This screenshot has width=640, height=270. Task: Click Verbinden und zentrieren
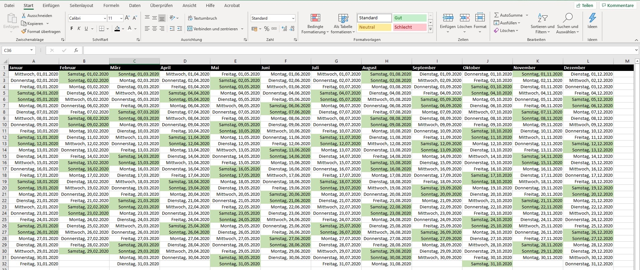[x=213, y=29]
